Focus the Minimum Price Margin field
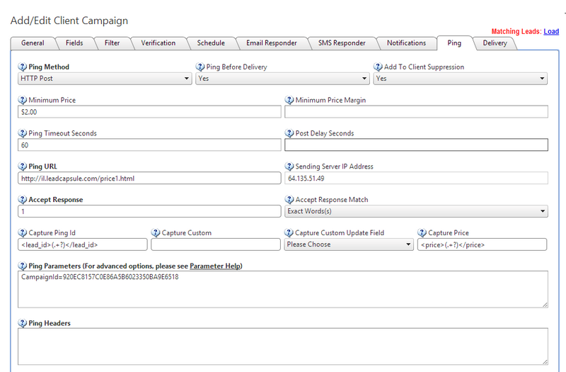This screenshot has width=566, height=372. (416, 112)
